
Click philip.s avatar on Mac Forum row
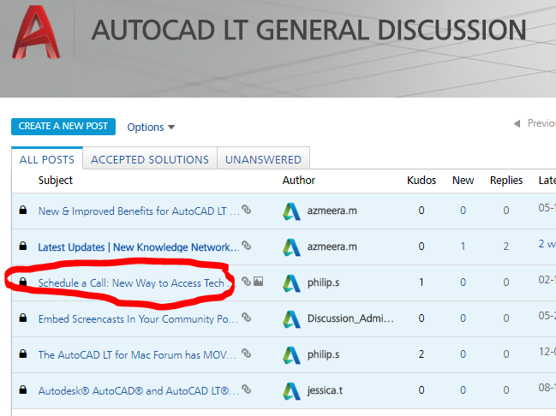click(291, 354)
